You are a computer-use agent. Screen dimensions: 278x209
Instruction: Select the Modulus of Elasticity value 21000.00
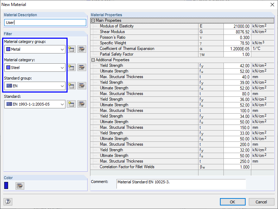coord(237,26)
